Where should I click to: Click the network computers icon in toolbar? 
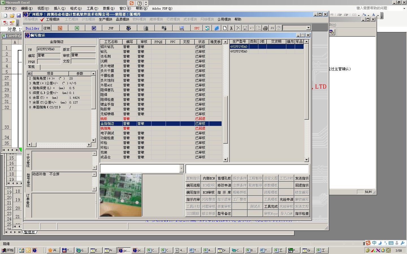click(164, 28)
